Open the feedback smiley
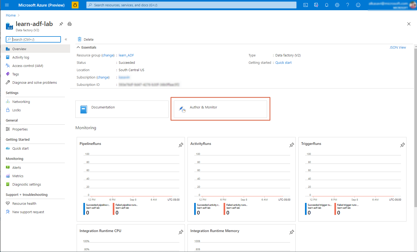Image resolution: width=417 pixels, height=252 pixels. point(358,5)
